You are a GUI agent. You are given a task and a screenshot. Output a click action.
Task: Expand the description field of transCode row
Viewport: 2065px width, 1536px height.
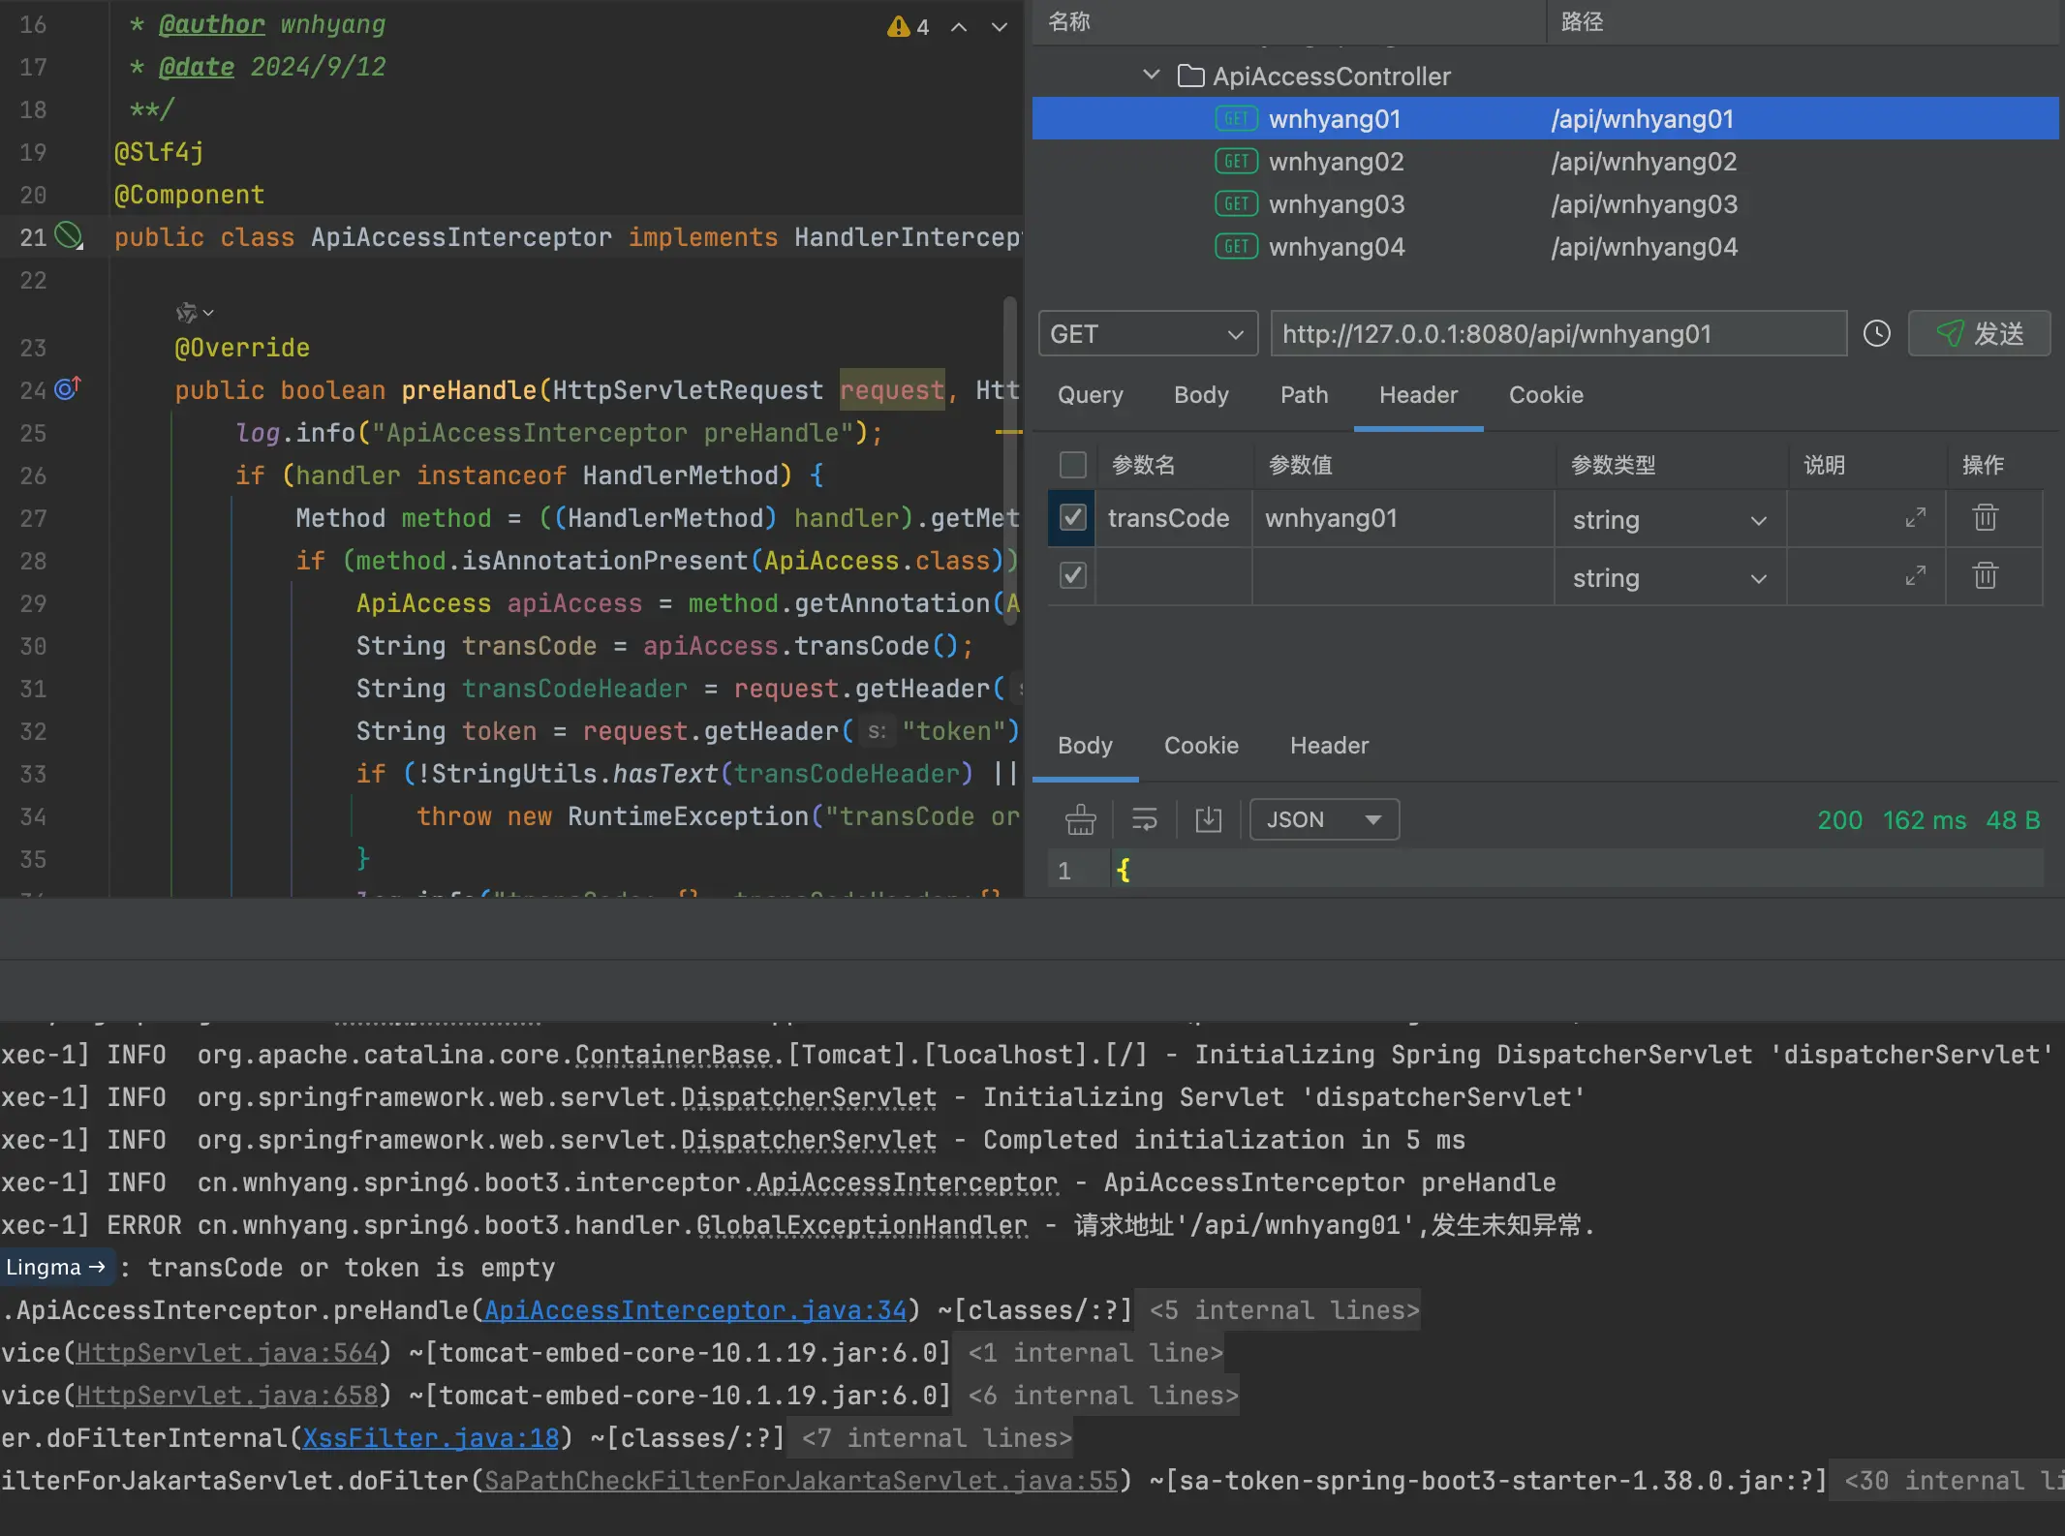pos(1915,518)
